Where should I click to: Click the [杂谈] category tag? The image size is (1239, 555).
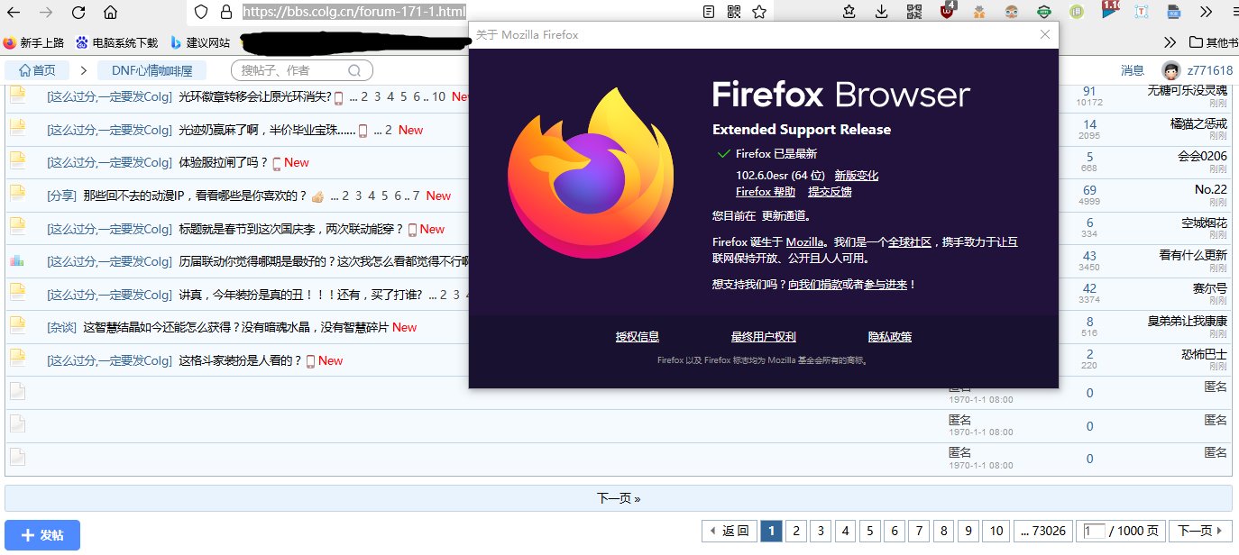(62, 327)
